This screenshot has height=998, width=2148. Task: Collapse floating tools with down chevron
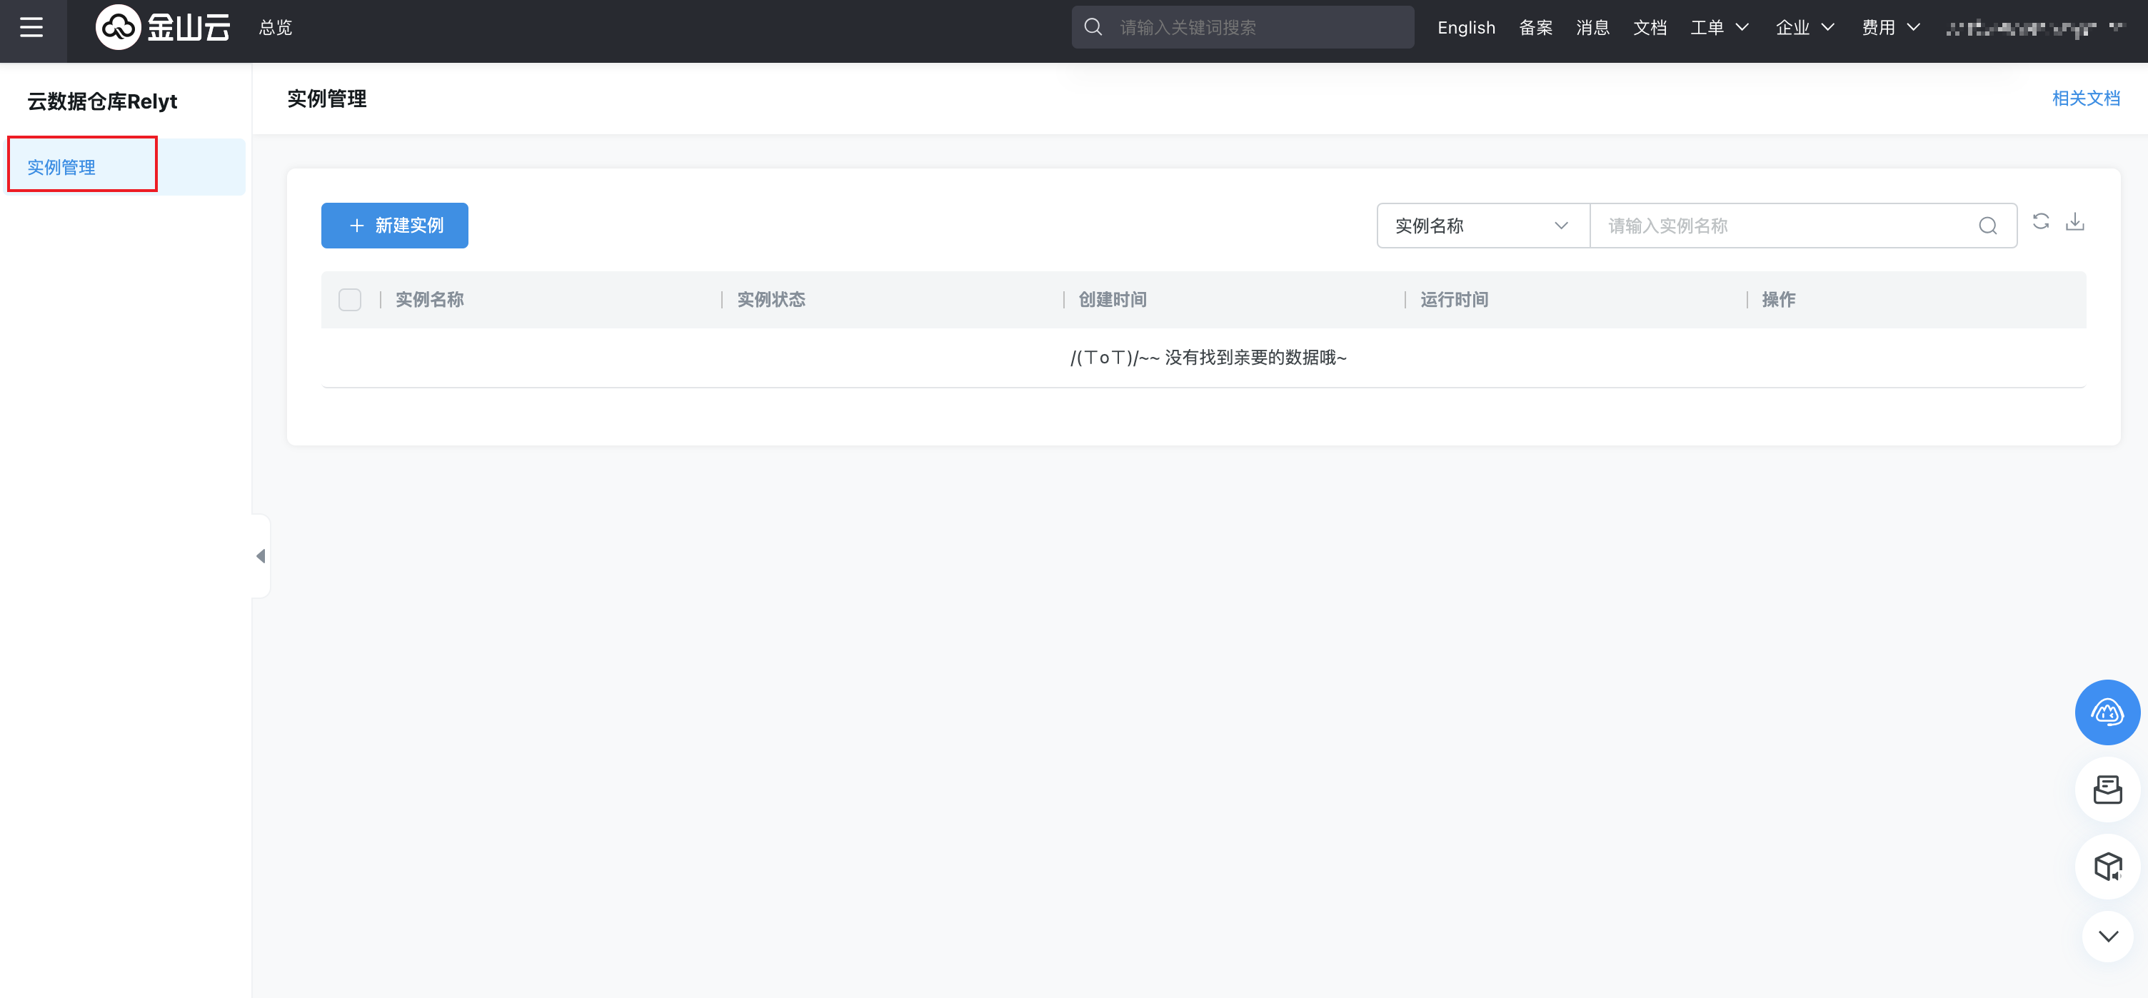(x=2107, y=937)
